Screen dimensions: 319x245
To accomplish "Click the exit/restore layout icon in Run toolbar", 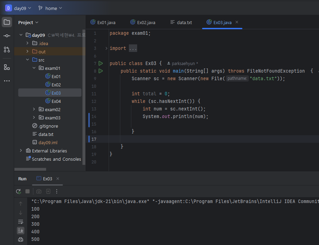I will pyautogui.click(x=48, y=191).
